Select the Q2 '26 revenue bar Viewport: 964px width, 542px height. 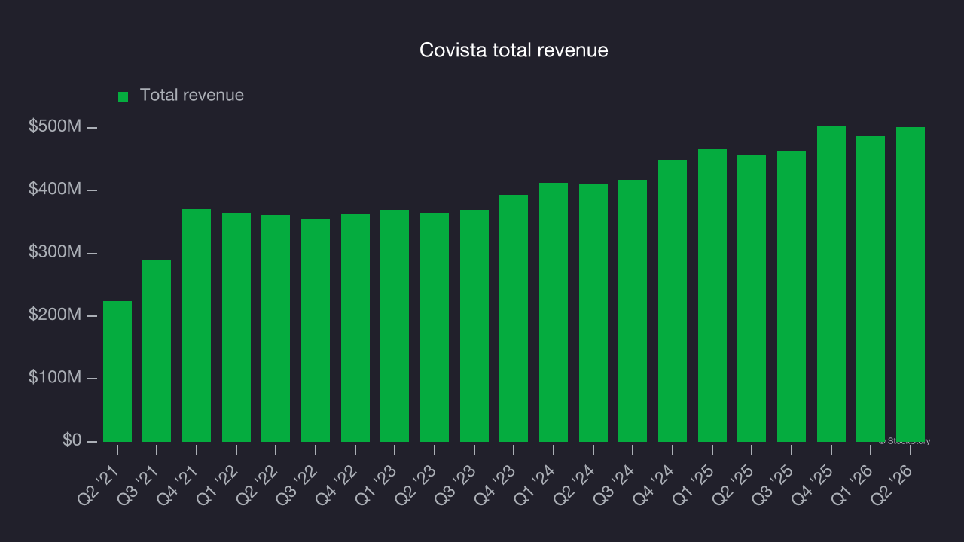pyautogui.click(x=911, y=285)
